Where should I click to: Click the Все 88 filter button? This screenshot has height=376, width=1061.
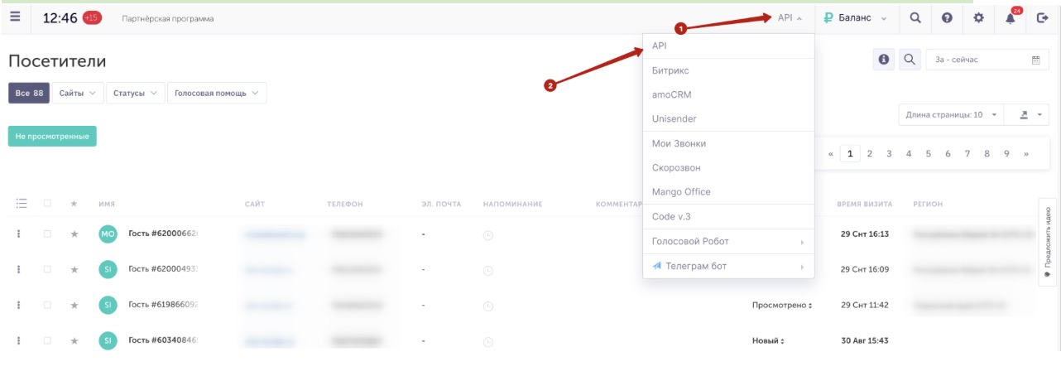point(29,94)
